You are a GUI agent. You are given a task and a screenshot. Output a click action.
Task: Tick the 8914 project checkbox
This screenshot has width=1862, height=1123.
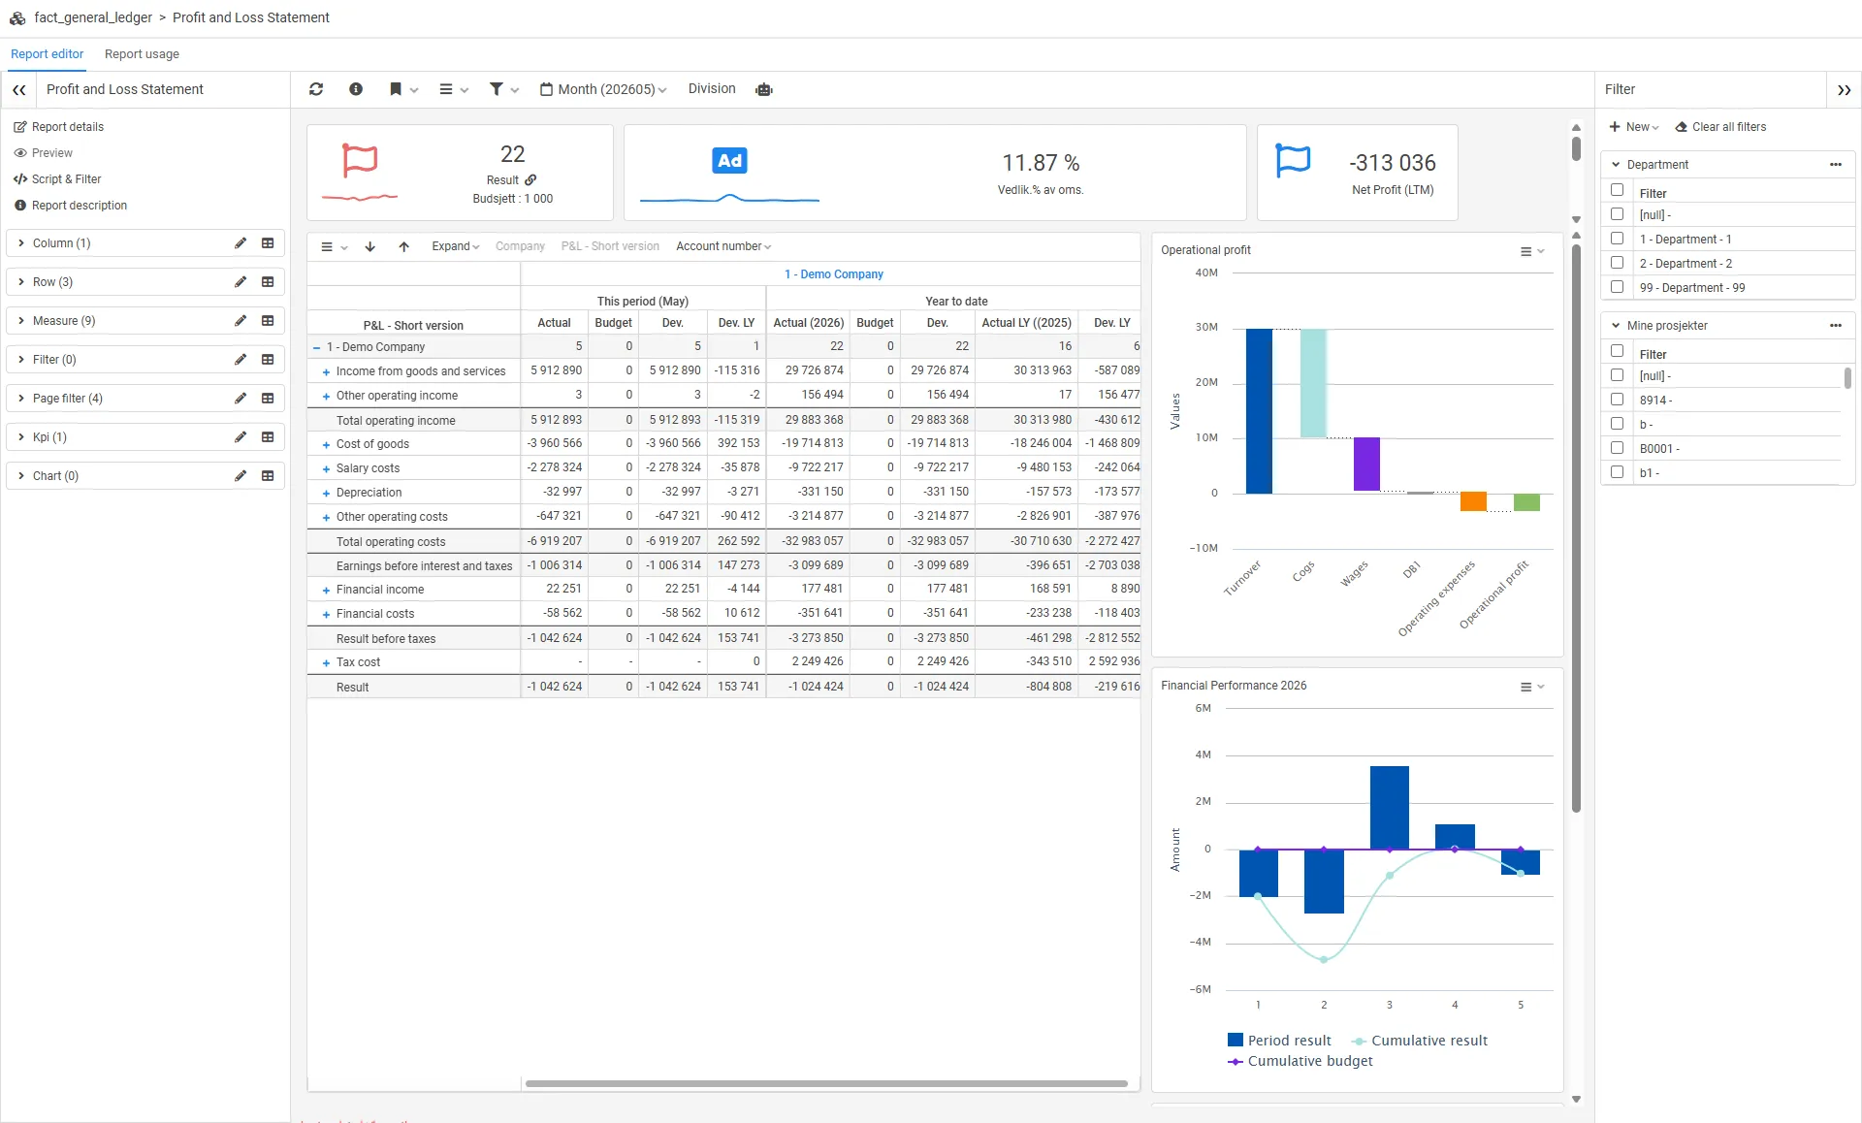pos(1617,400)
